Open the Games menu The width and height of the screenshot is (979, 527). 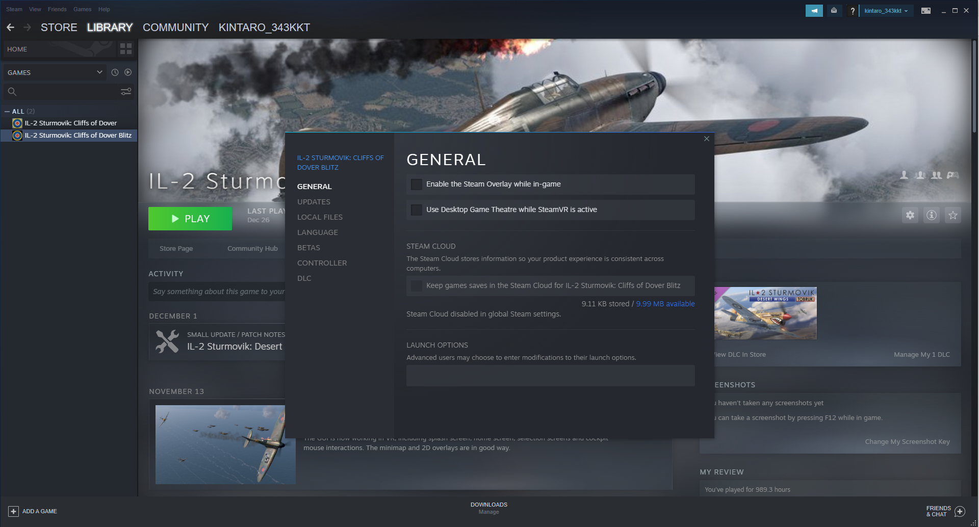pyautogui.click(x=82, y=9)
